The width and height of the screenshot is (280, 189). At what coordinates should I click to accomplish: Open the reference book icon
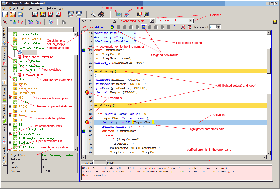click(101, 14)
